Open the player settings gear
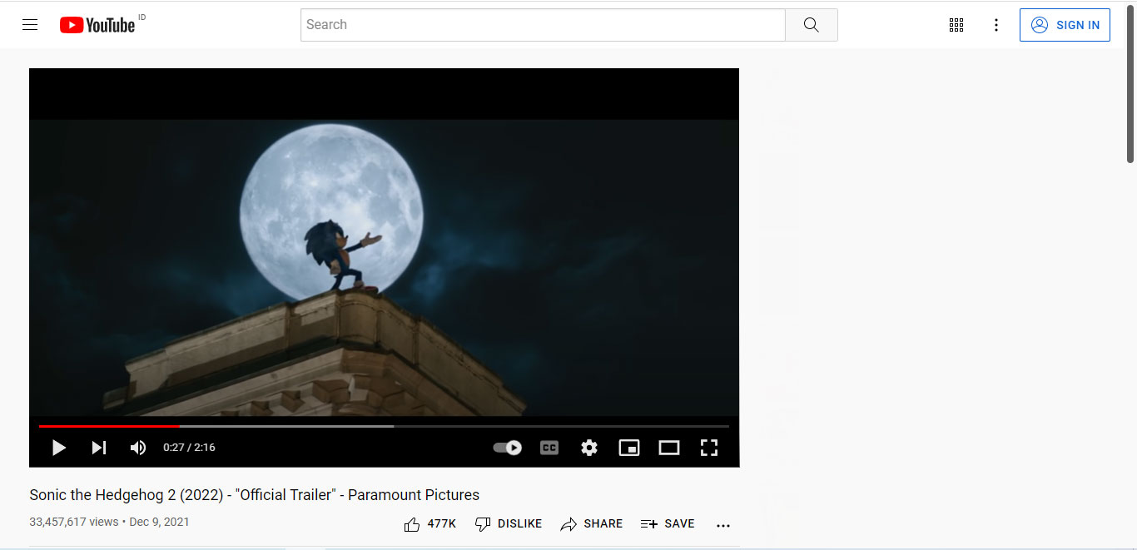1137x550 pixels. pyautogui.click(x=589, y=448)
